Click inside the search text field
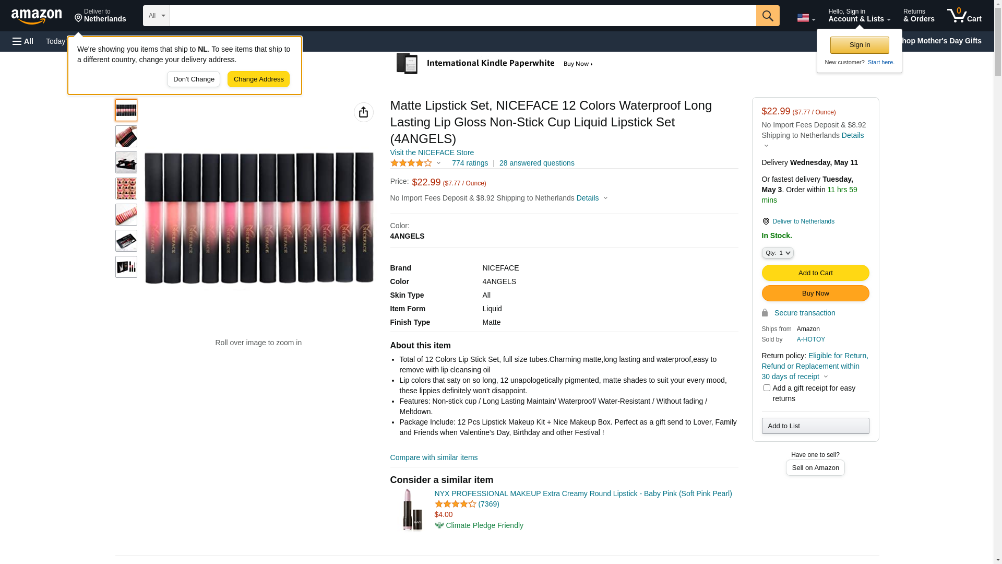1002x564 pixels. 462,16
